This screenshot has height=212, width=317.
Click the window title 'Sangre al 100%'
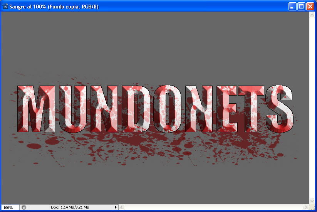(28, 7)
